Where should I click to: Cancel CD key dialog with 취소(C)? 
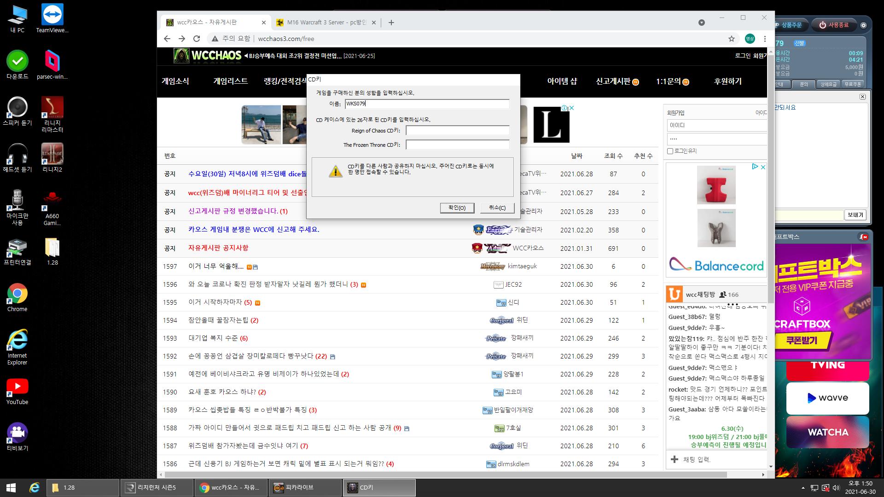[x=497, y=208]
